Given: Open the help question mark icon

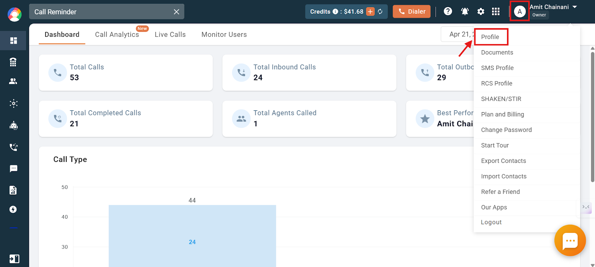Looking at the screenshot, I should [448, 12].
